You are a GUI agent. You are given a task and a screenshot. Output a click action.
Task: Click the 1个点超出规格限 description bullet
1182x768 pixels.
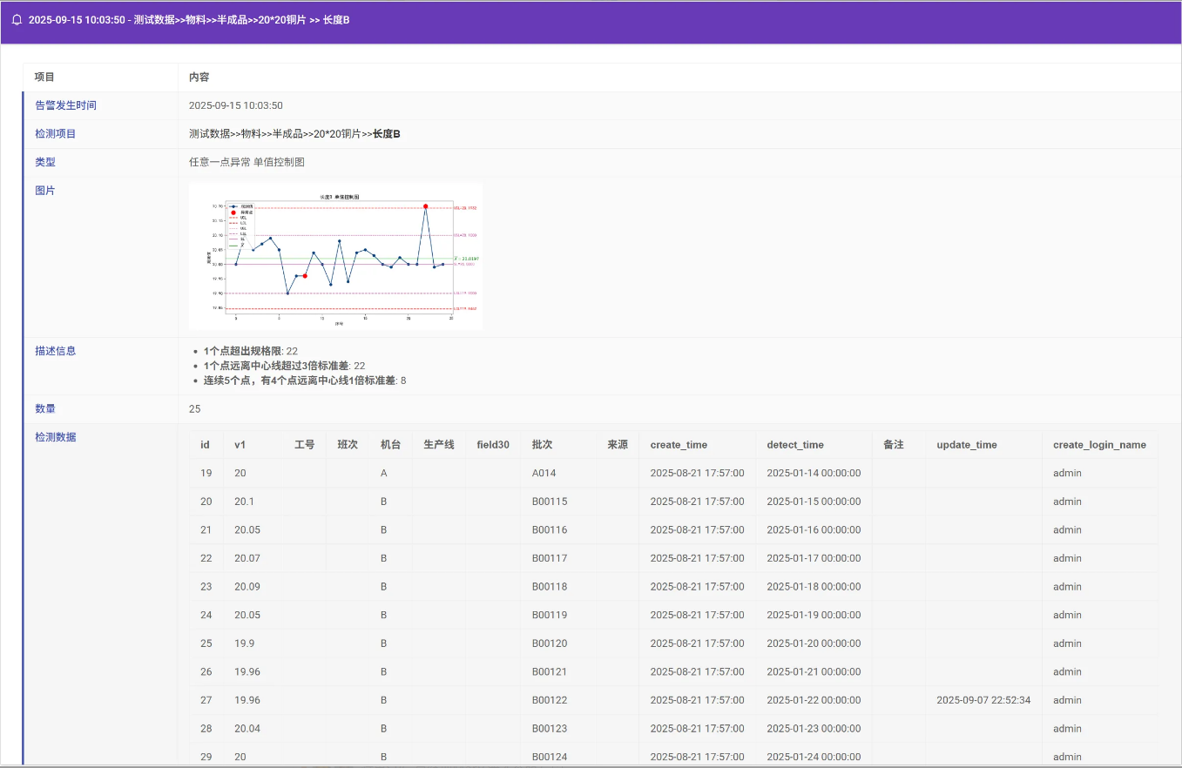[244, 351]
